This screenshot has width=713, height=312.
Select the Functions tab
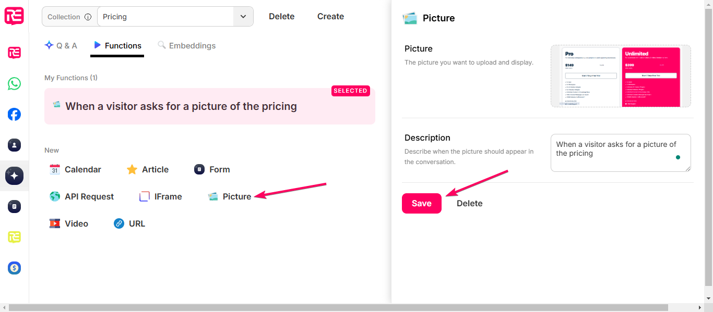[117, 45]
